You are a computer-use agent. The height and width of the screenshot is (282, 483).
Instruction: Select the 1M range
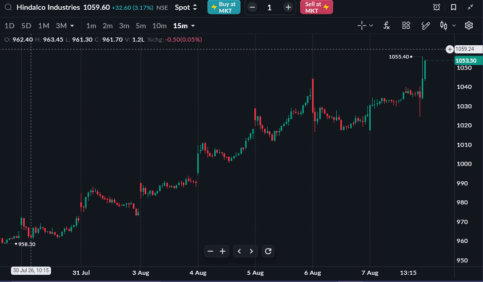(43, 26)
